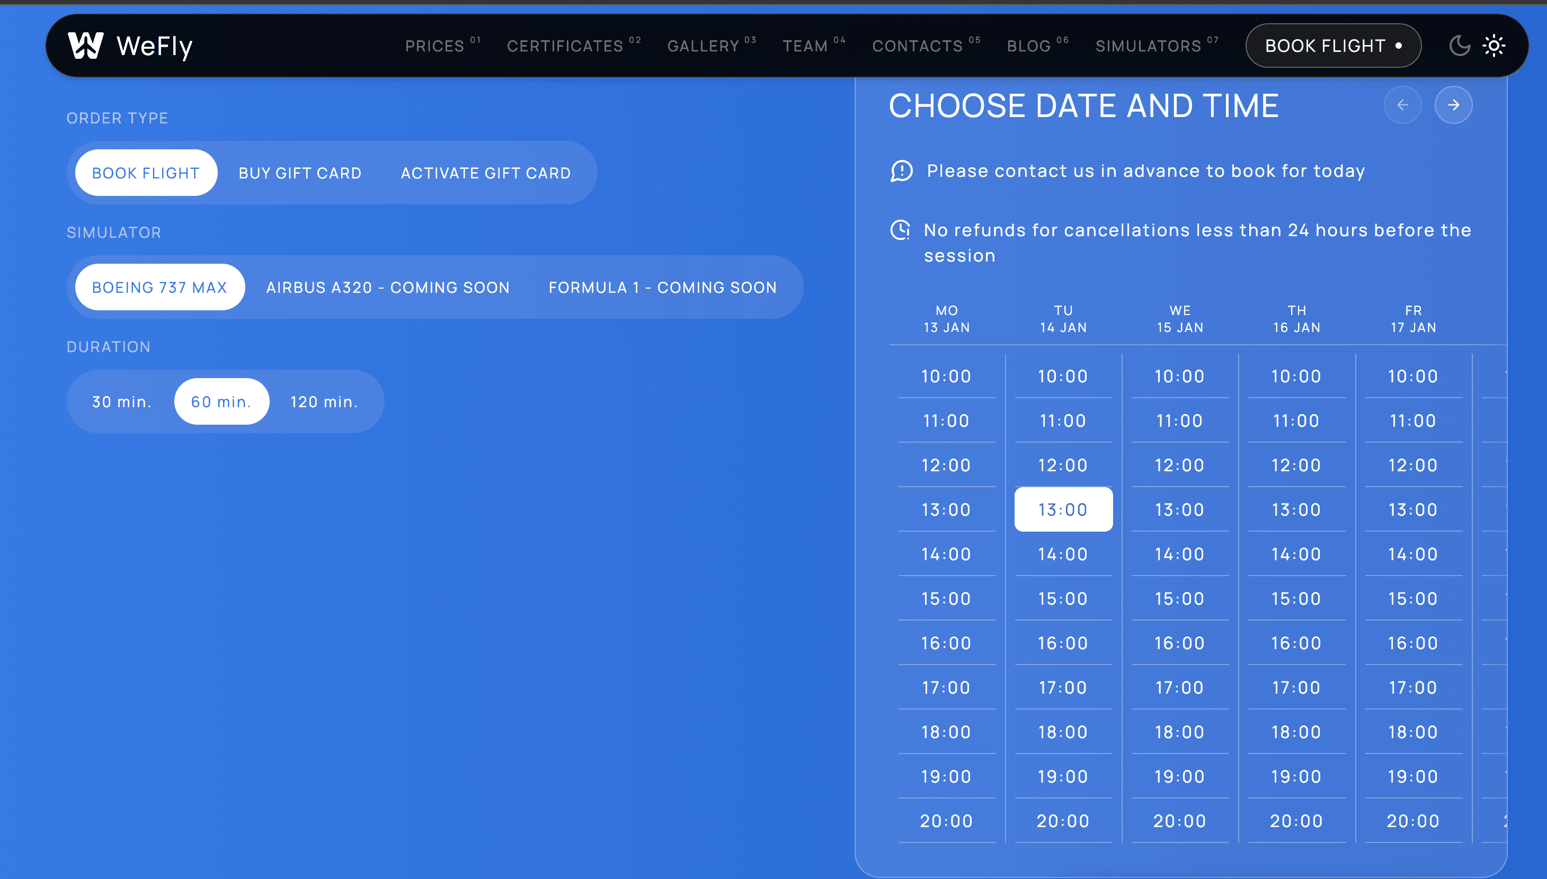Navigate to the Certificates menu item

point(565,46)
